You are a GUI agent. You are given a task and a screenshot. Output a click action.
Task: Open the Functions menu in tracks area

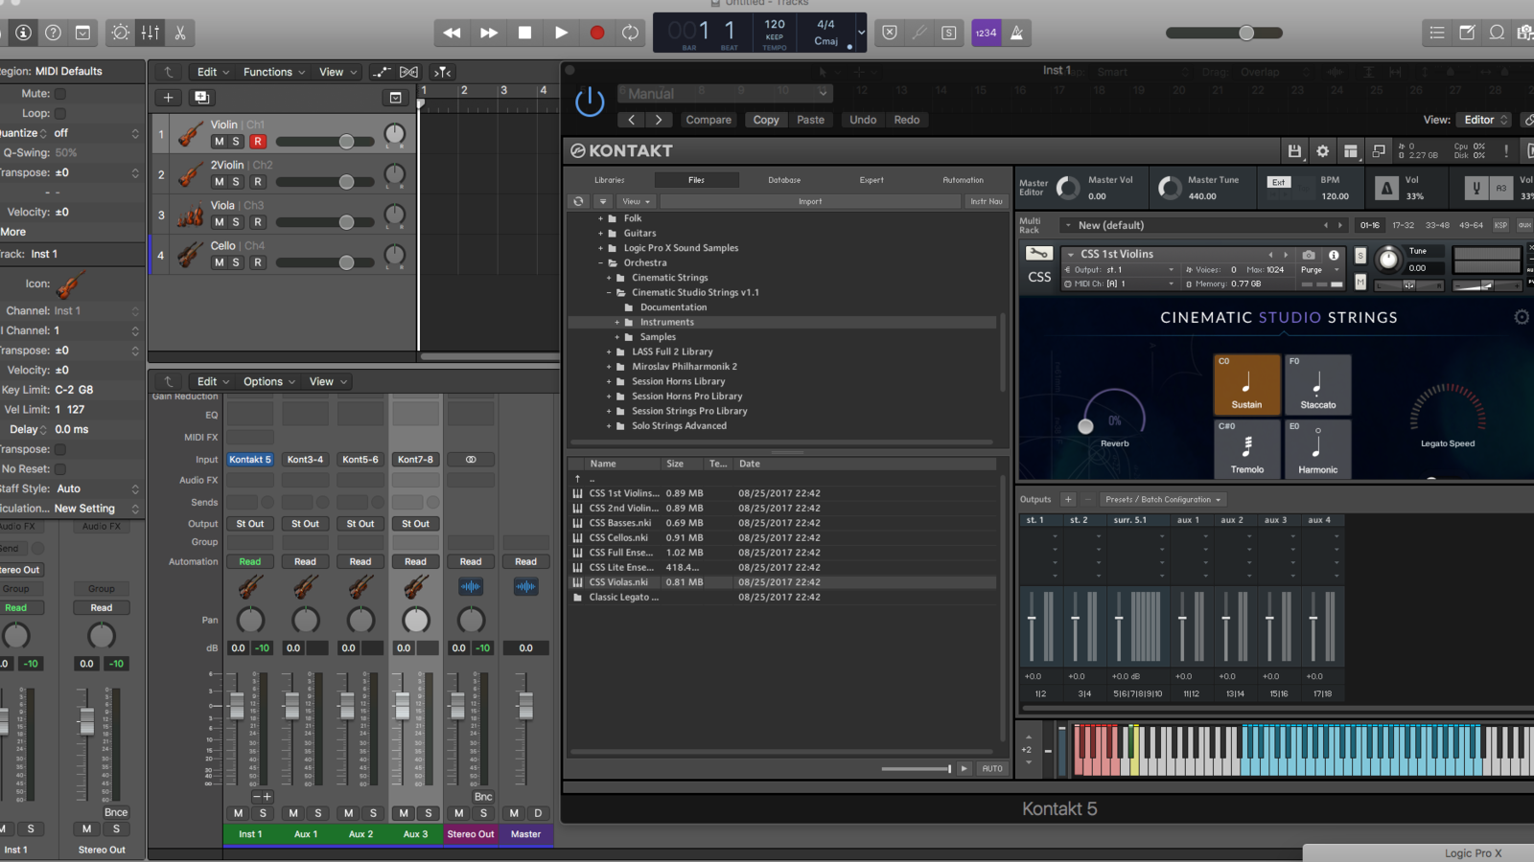pyautogui.click(x=274, y=72)
